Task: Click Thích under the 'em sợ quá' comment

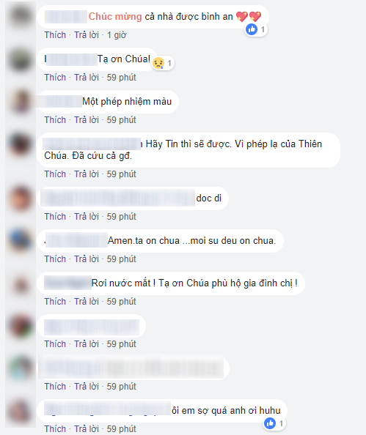Action: (55, 428)
